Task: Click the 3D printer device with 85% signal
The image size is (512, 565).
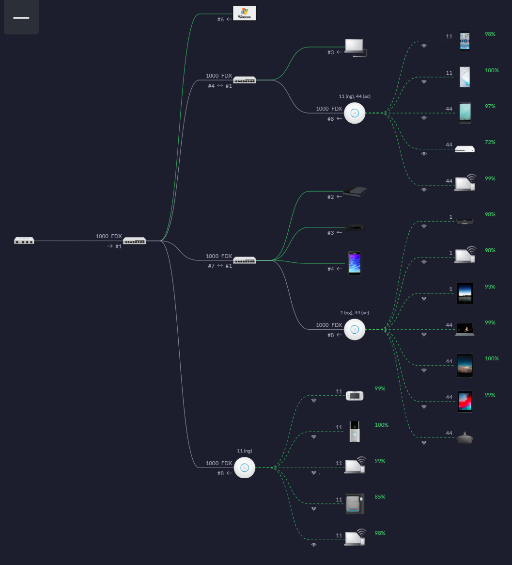Action: click(355, 504)
